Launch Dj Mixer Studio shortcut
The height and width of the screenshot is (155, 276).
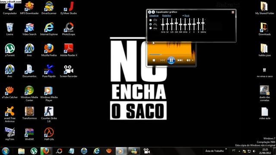tap(69, 8)
